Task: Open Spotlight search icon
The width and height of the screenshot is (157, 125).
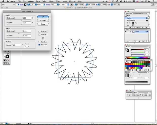Action: 154,1
